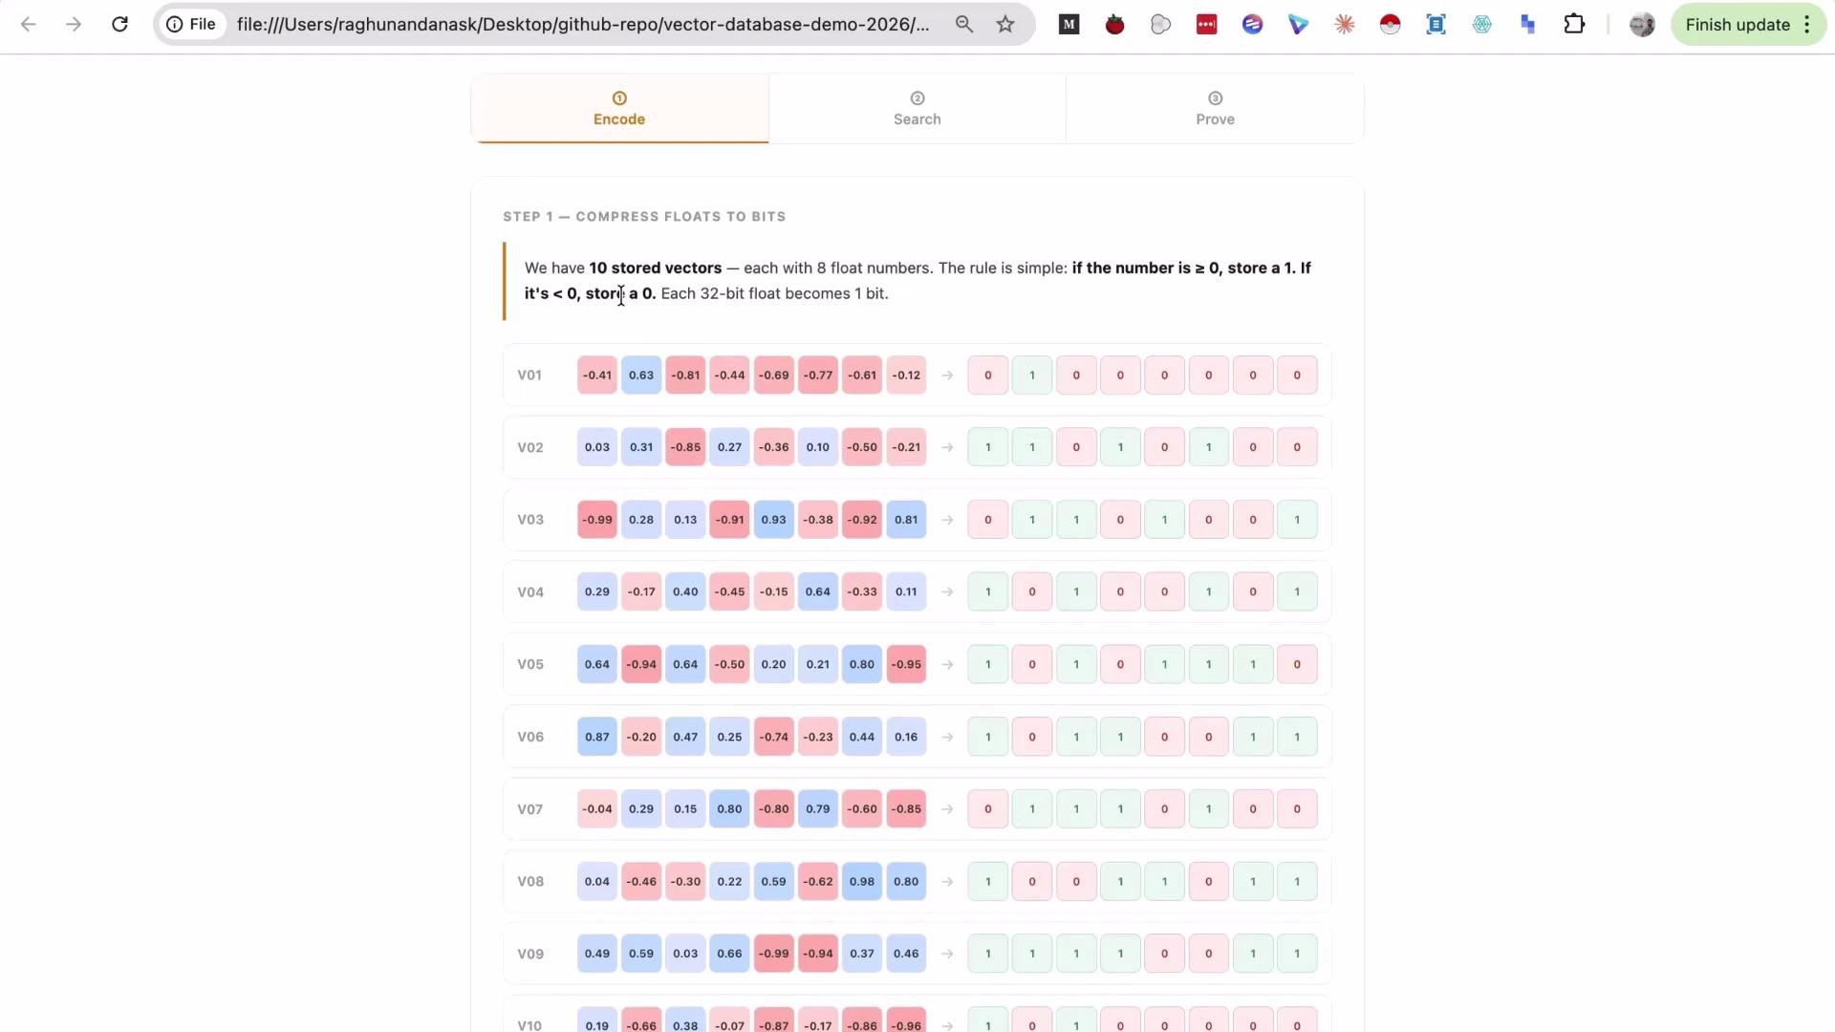1835x1032 pixels.
Task: Click the 0.27 cell in row V02
Action: 729,447
